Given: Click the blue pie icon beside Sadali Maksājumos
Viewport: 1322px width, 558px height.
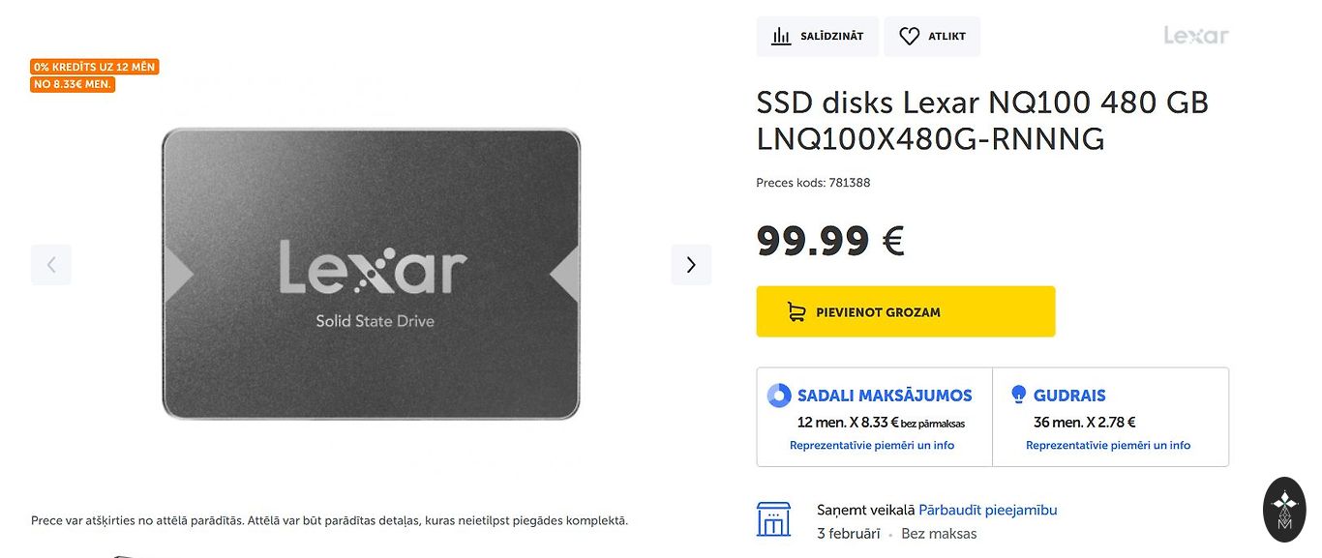Looking at the screenshot, I should click(x=779, y=396).
